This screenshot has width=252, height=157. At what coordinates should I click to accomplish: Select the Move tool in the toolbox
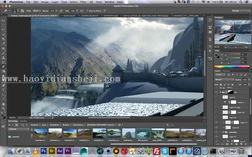[3, 21]
